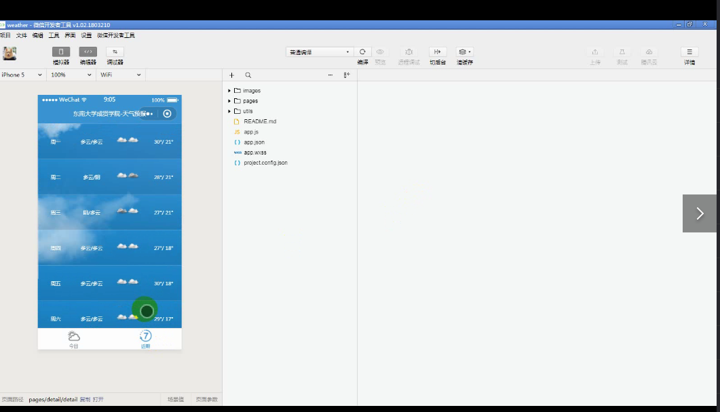Screen dimensions: 720x412
Task: Open the 普通编译 compile mode dropdown
Action: click(x=319, y=52)
